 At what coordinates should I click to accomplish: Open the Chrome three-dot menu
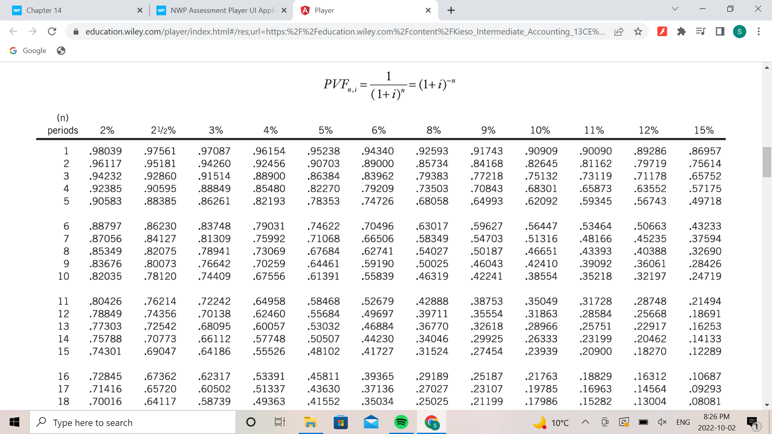pos(759,31)
